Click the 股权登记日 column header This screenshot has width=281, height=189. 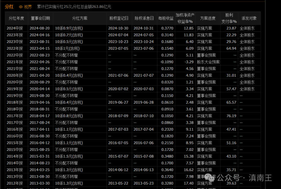(119, 18)
